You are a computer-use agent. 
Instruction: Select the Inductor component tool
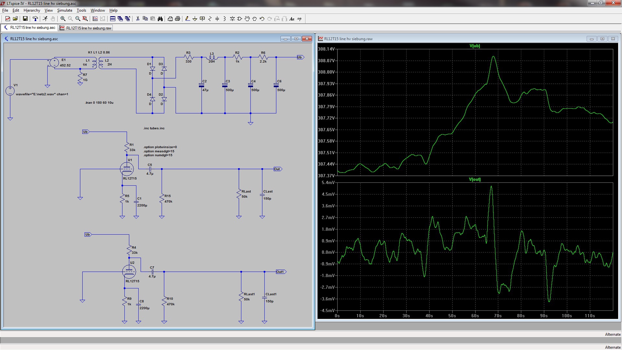pyautogui.click(x=225, y=19)
